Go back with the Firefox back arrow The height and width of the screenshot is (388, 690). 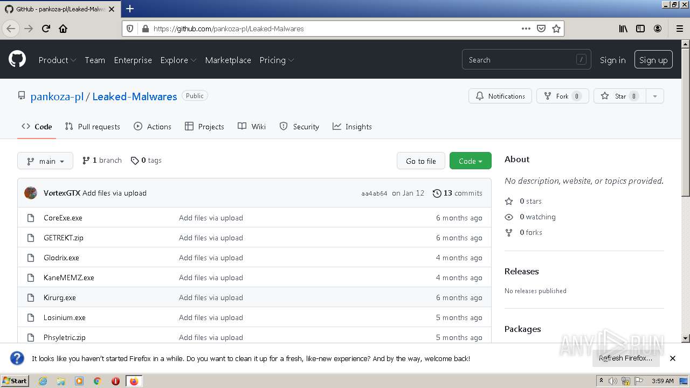point(11,29)
